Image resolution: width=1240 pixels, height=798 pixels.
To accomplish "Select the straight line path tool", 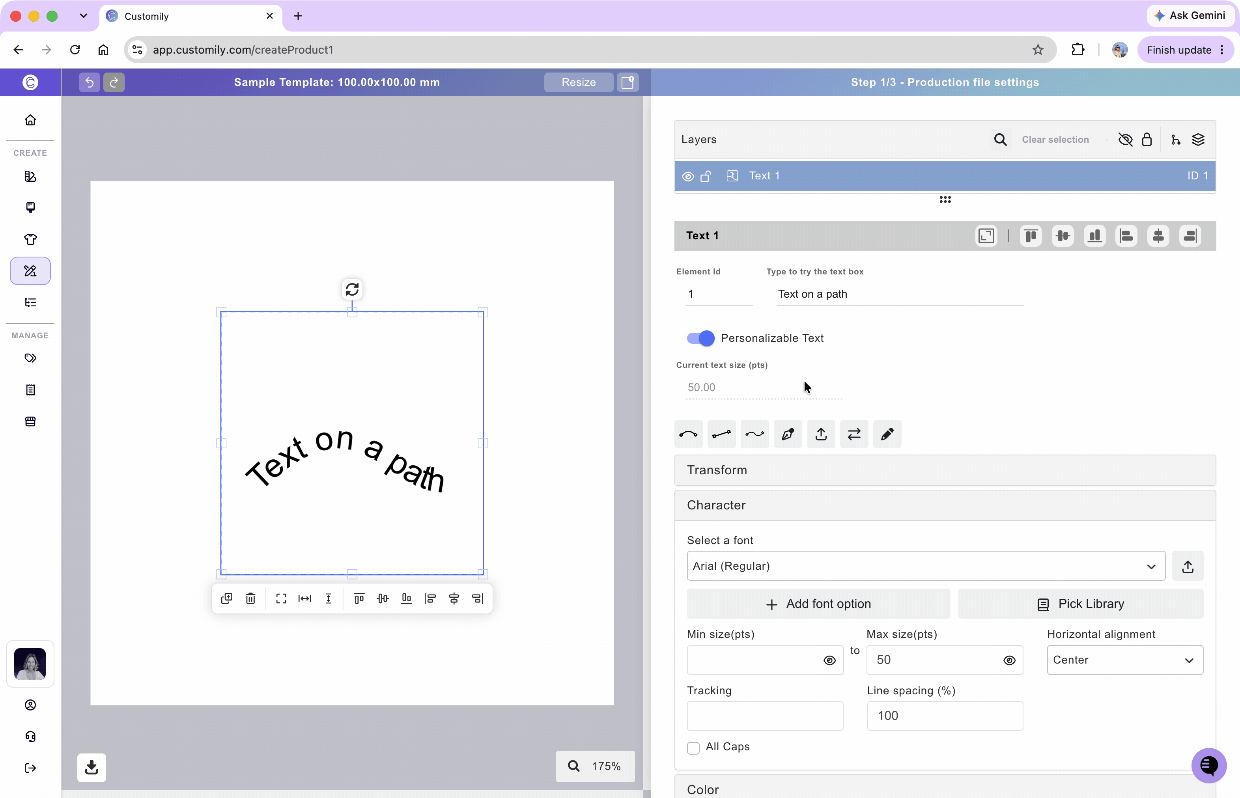I will tap(721, 434).
